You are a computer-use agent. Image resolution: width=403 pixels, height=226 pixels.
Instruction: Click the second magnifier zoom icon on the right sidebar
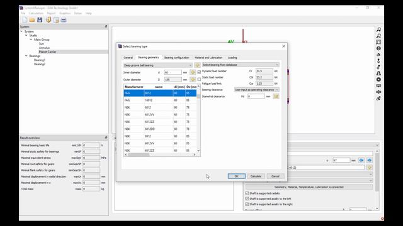pyautogui.click(x=378, y=36)
